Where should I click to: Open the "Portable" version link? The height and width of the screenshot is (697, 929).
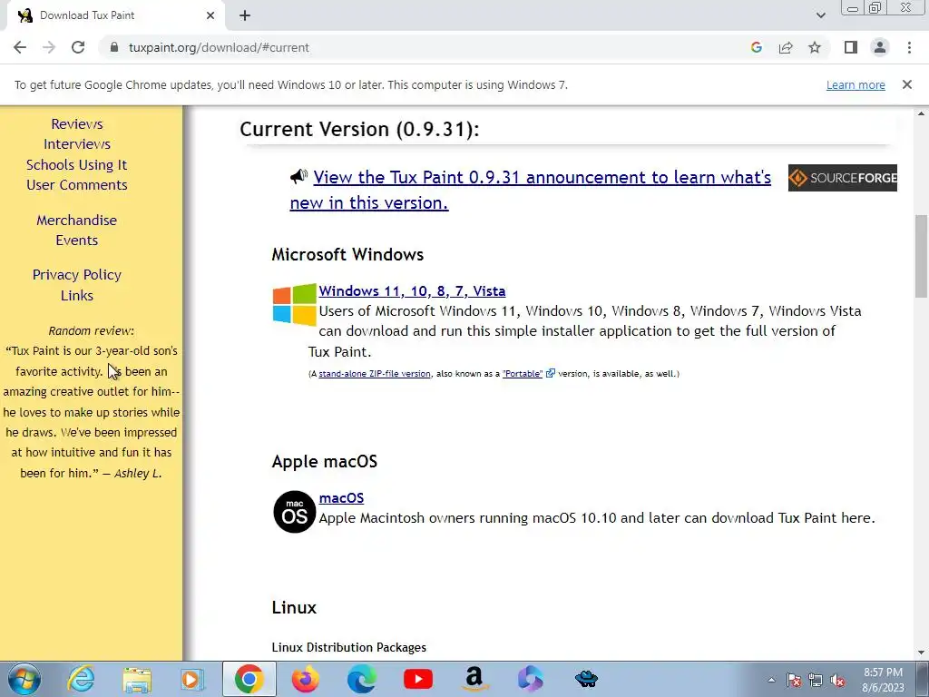pyautogui.click(x=522, y=374)
